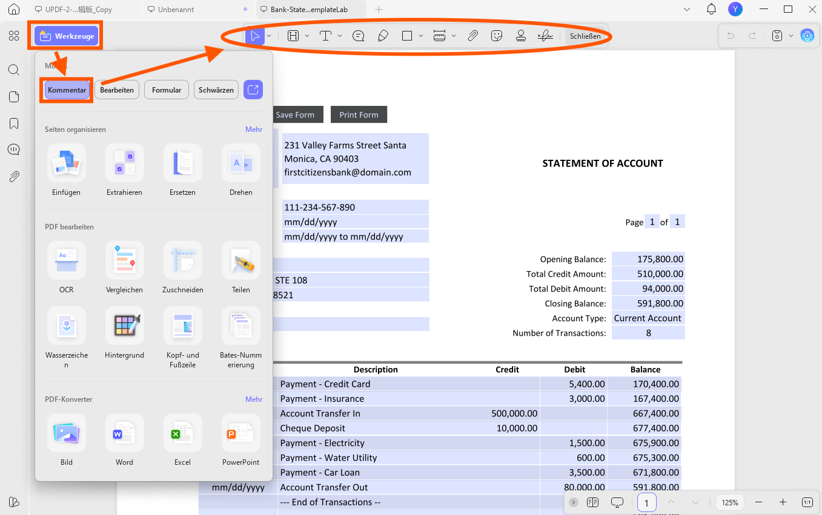822x515 pixels.
Task: Choose the Bates-Nummerierung tool
Action: 240,326
